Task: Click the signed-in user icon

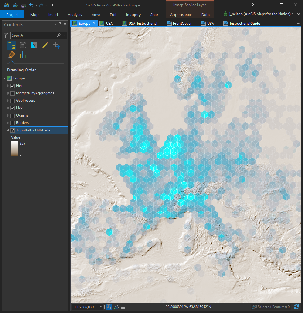Action: tap(226, 14)
